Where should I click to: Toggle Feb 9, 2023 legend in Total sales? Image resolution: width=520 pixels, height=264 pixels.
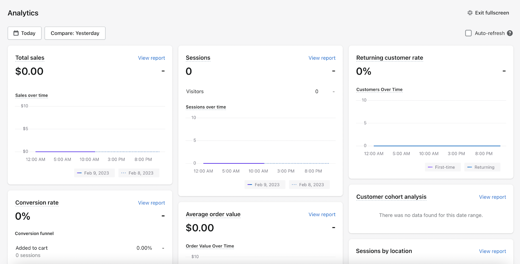click(x=94, y=173)
